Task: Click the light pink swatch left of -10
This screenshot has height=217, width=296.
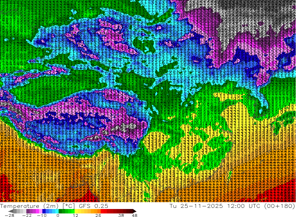Action: 41,211
